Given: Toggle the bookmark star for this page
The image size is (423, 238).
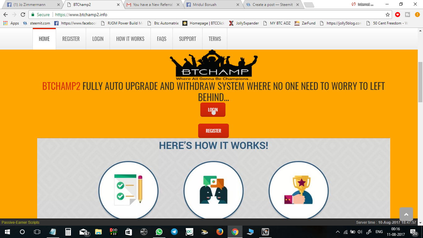Looking at the screenshot, I should tap(387, 15).
